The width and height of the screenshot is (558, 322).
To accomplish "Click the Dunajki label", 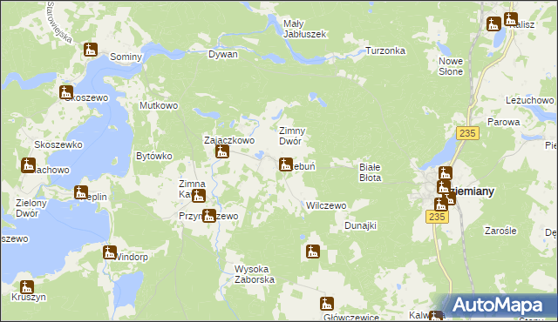I will (x=360, y=225).
